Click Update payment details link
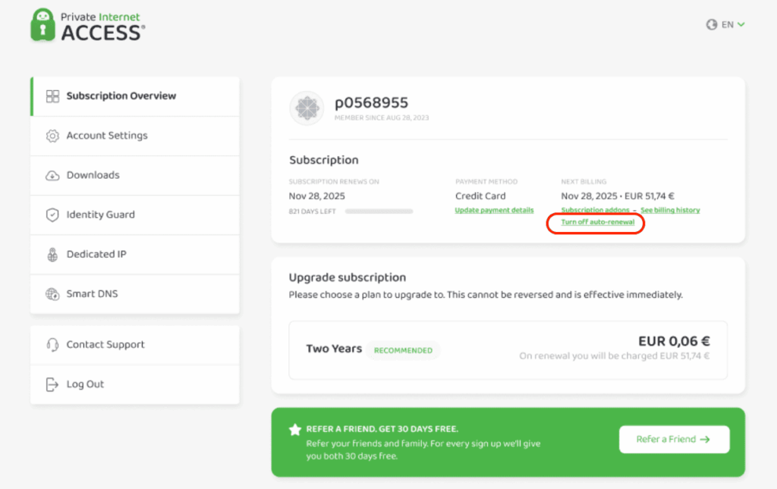The image size is (777, 489). click(494, 210)
